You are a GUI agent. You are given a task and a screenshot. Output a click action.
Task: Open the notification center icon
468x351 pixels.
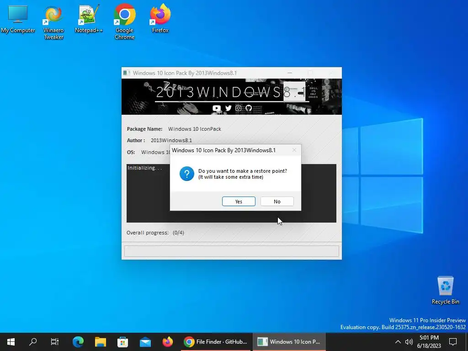pyautogui.click(x=453, y=342)
